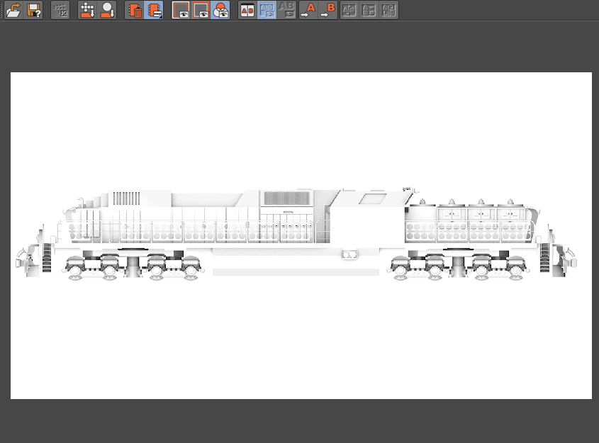Toggle the highlighted A/B split compare button

pos(267,10)
